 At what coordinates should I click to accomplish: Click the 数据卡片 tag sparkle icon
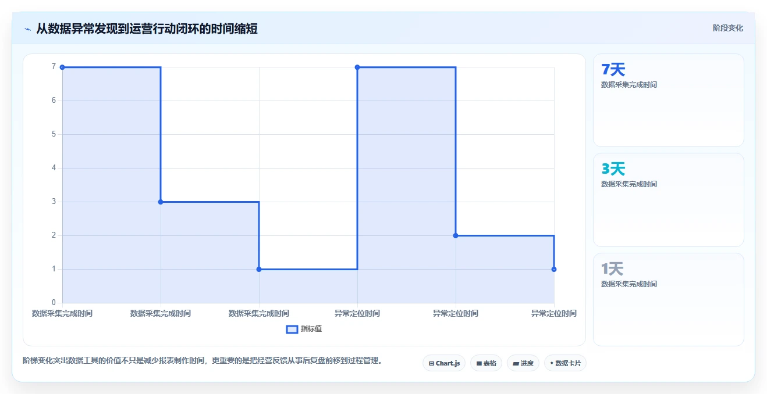[x=551, y=363]
